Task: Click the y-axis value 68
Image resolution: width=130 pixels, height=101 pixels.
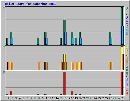Action: pos(4,72)
